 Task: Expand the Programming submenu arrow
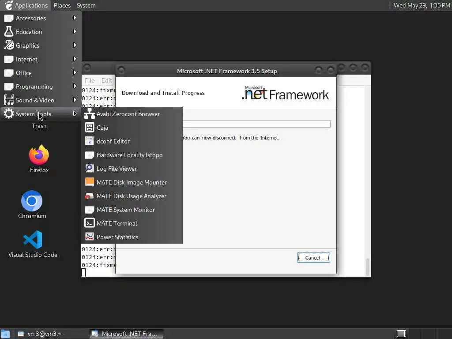pyautogui.click(x=75, y=86)
